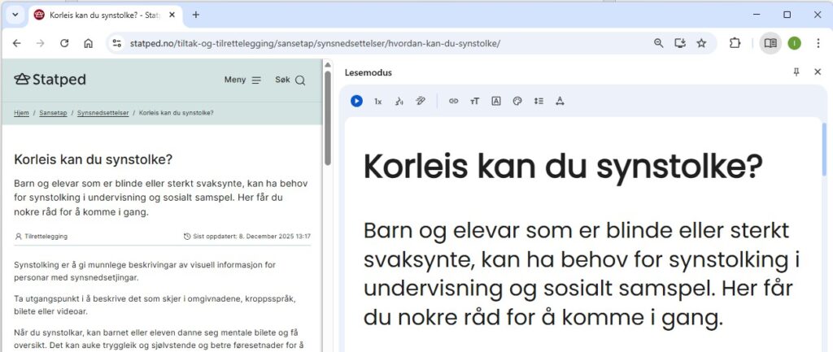Pin the Lesemodus side panel
Image resolution: width=833 pixels, height=352 pixels.
pyautogui.click(x=796, y=72)
